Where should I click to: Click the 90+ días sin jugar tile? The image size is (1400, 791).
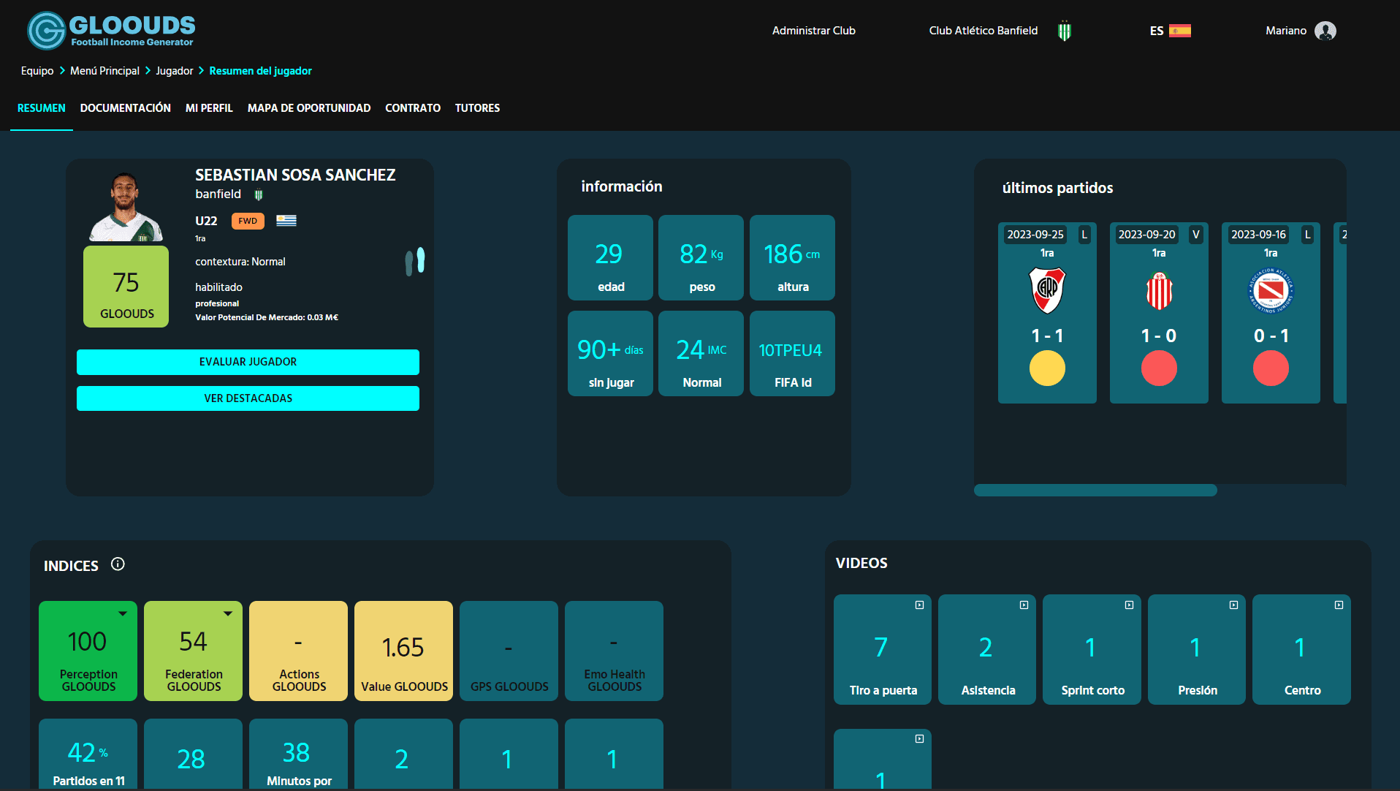[610, 353]
